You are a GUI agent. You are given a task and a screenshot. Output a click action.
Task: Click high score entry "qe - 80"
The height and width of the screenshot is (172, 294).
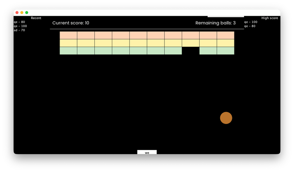[250, 26]
